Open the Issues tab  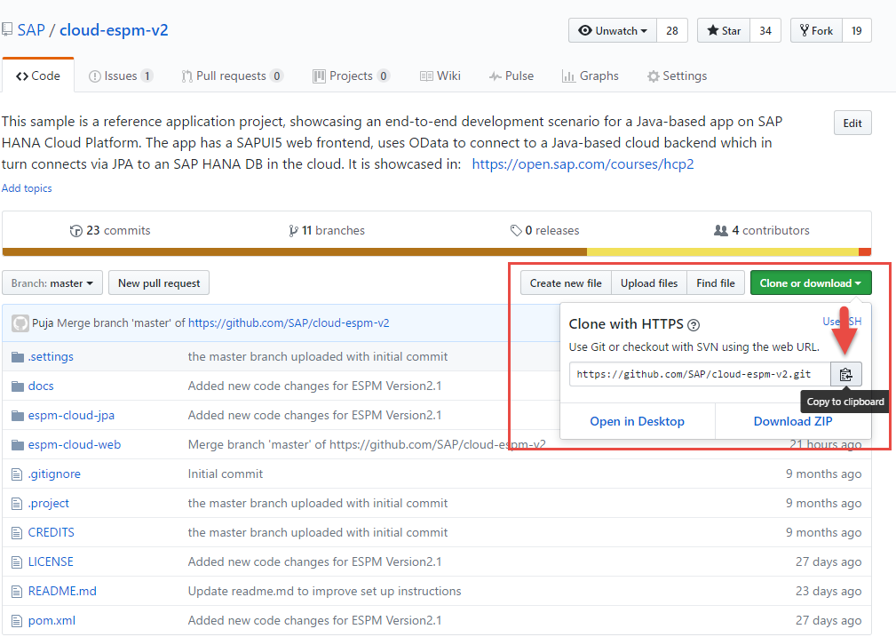[x=121, y=76]
